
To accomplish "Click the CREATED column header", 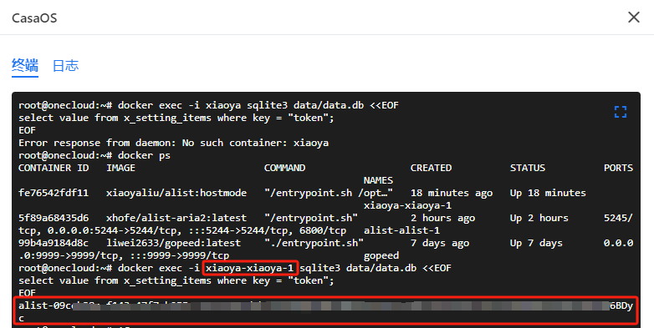I will (431, 168).
